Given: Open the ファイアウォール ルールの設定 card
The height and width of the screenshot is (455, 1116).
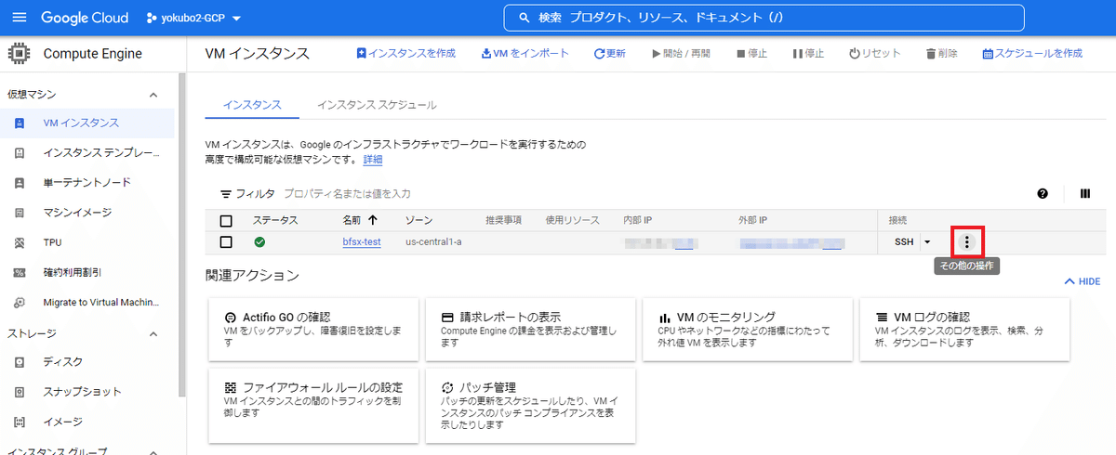Looking at the screenshot, I should pyautogui.click(x=313, y=406).
